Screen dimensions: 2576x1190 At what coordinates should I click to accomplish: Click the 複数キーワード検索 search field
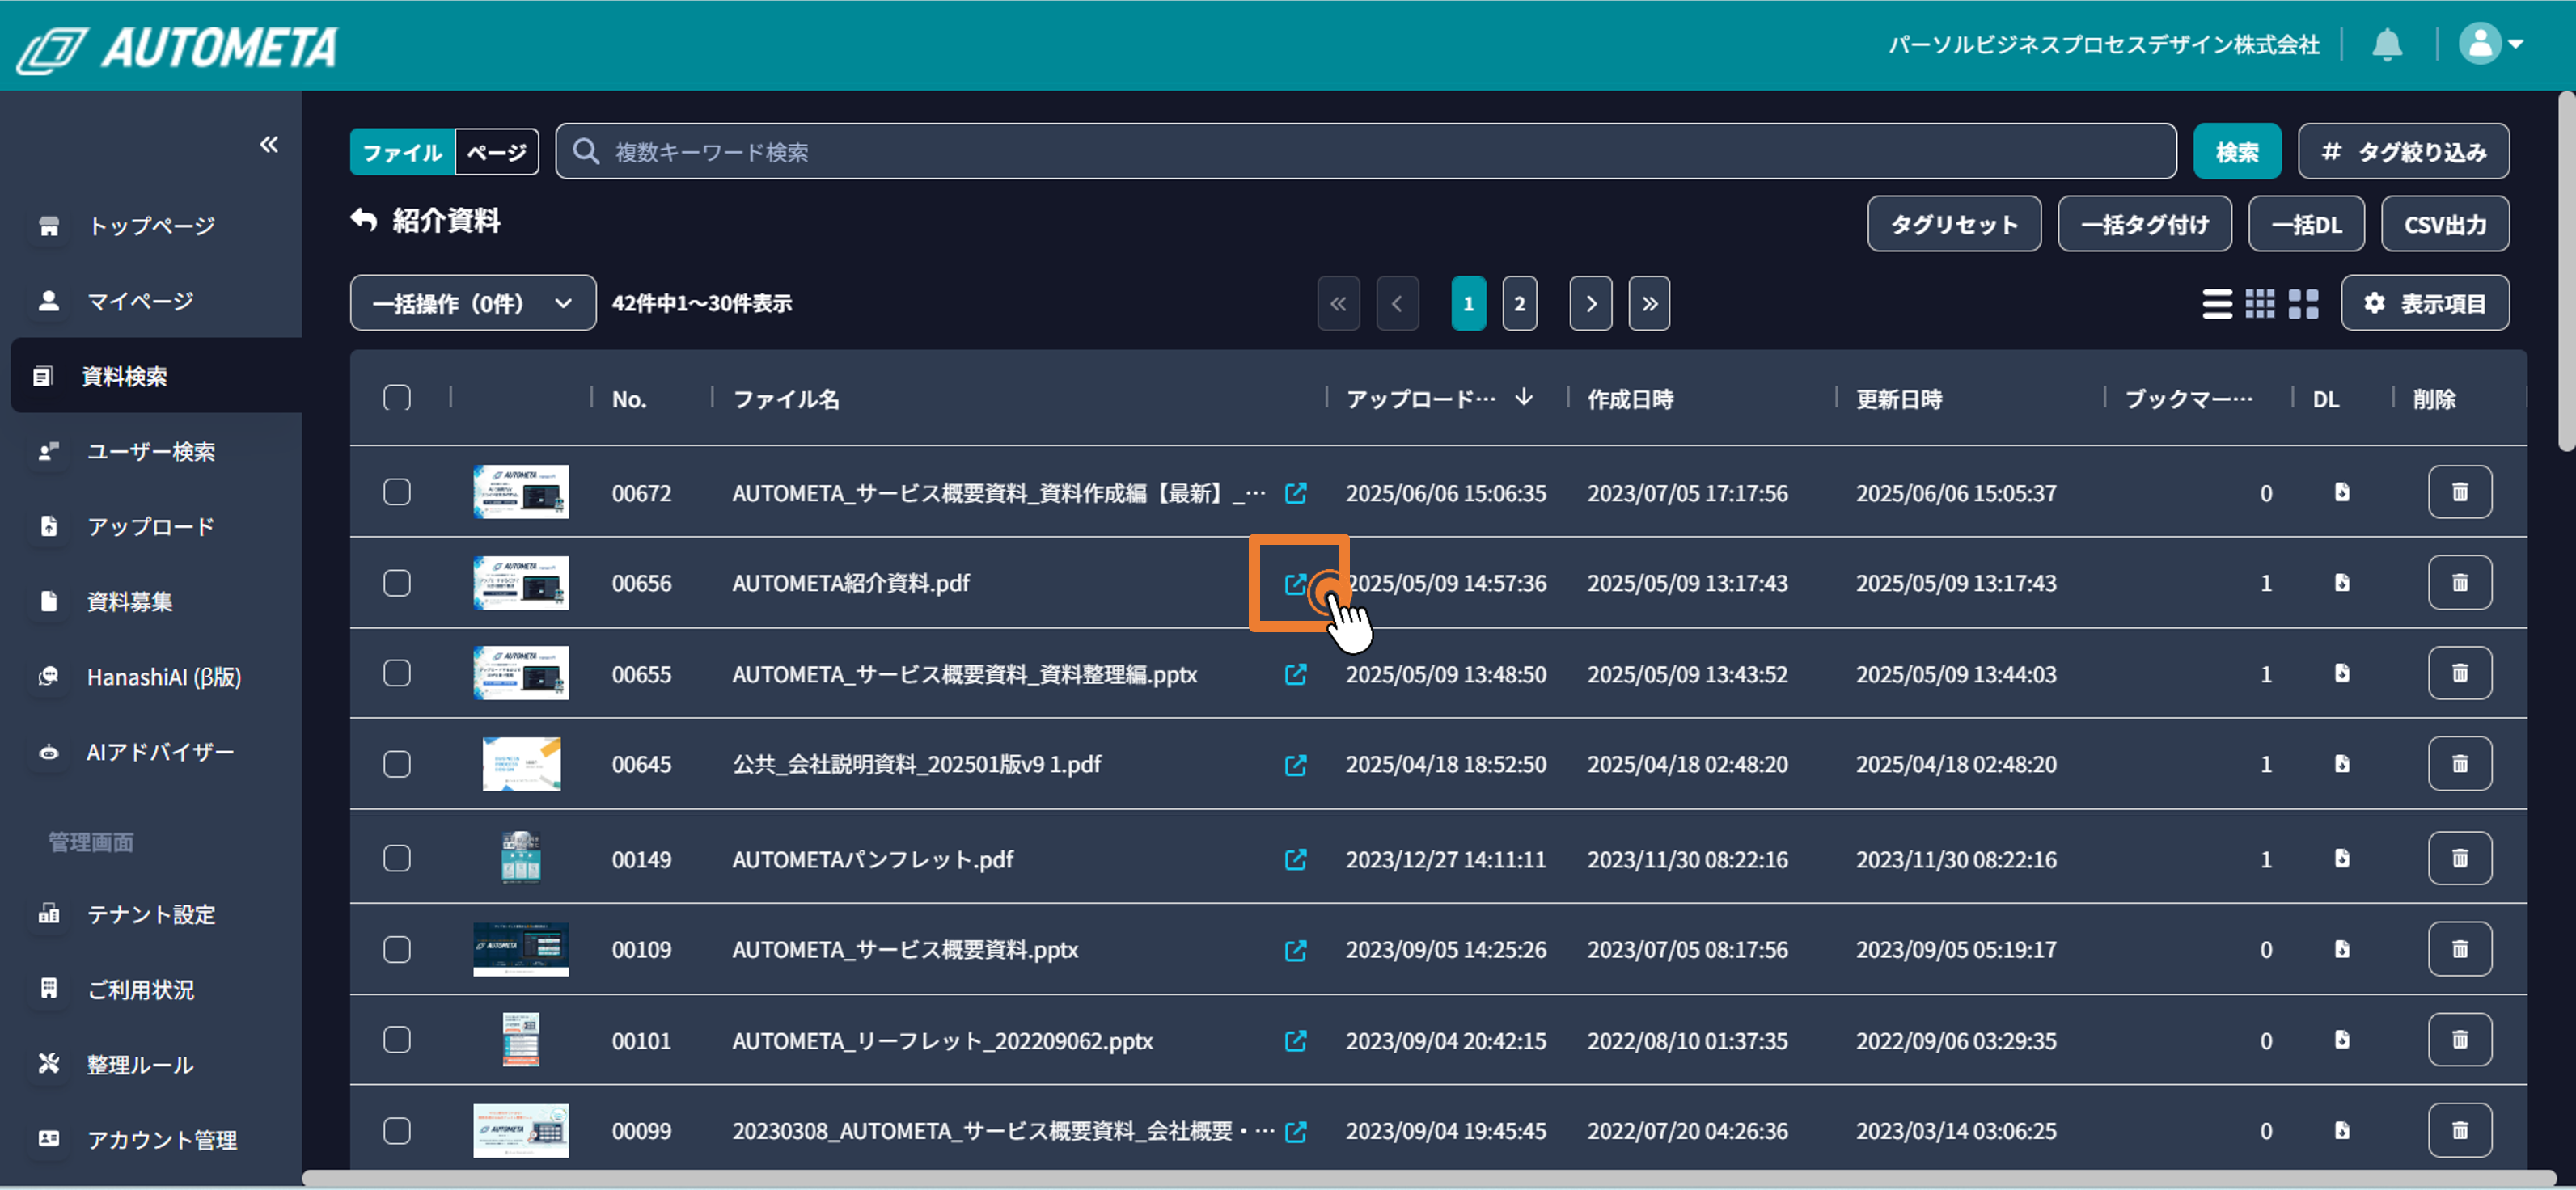(1365, 152)
